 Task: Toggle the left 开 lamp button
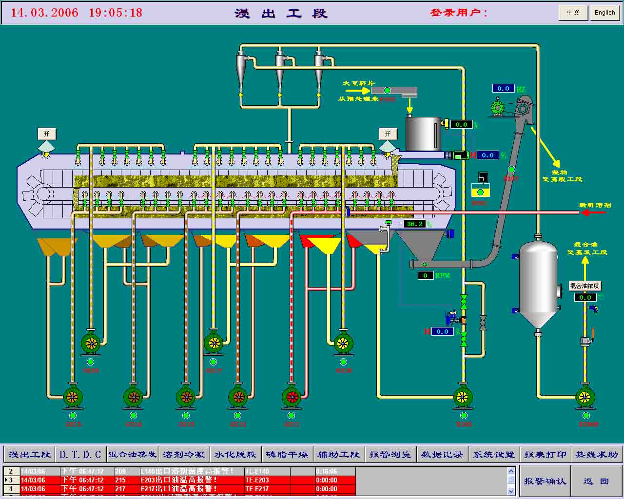pos(47,134)
